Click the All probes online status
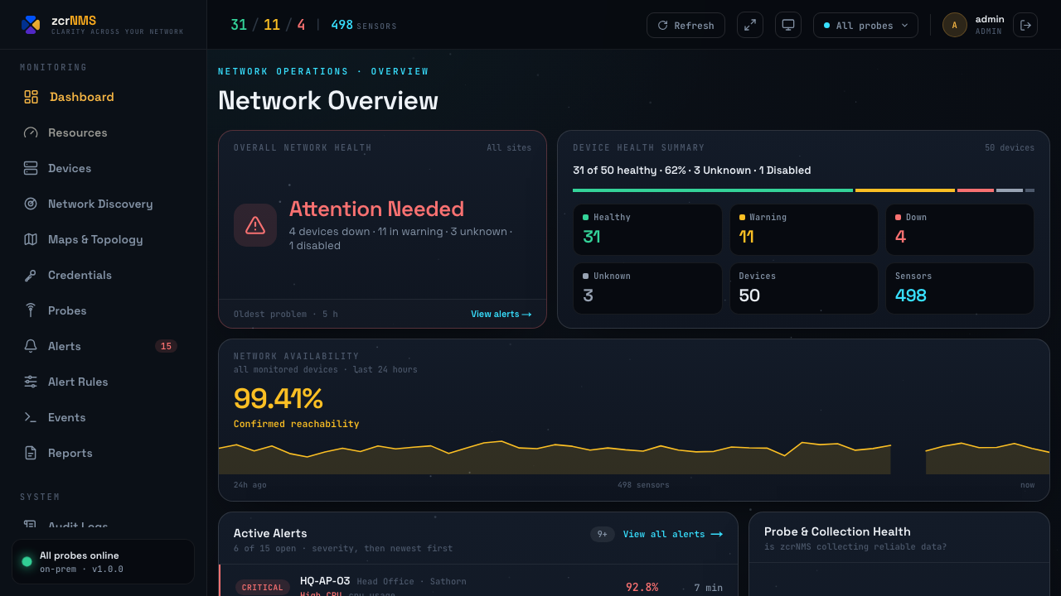Screen dimensions: 1061x596 [x=103, y=561]
